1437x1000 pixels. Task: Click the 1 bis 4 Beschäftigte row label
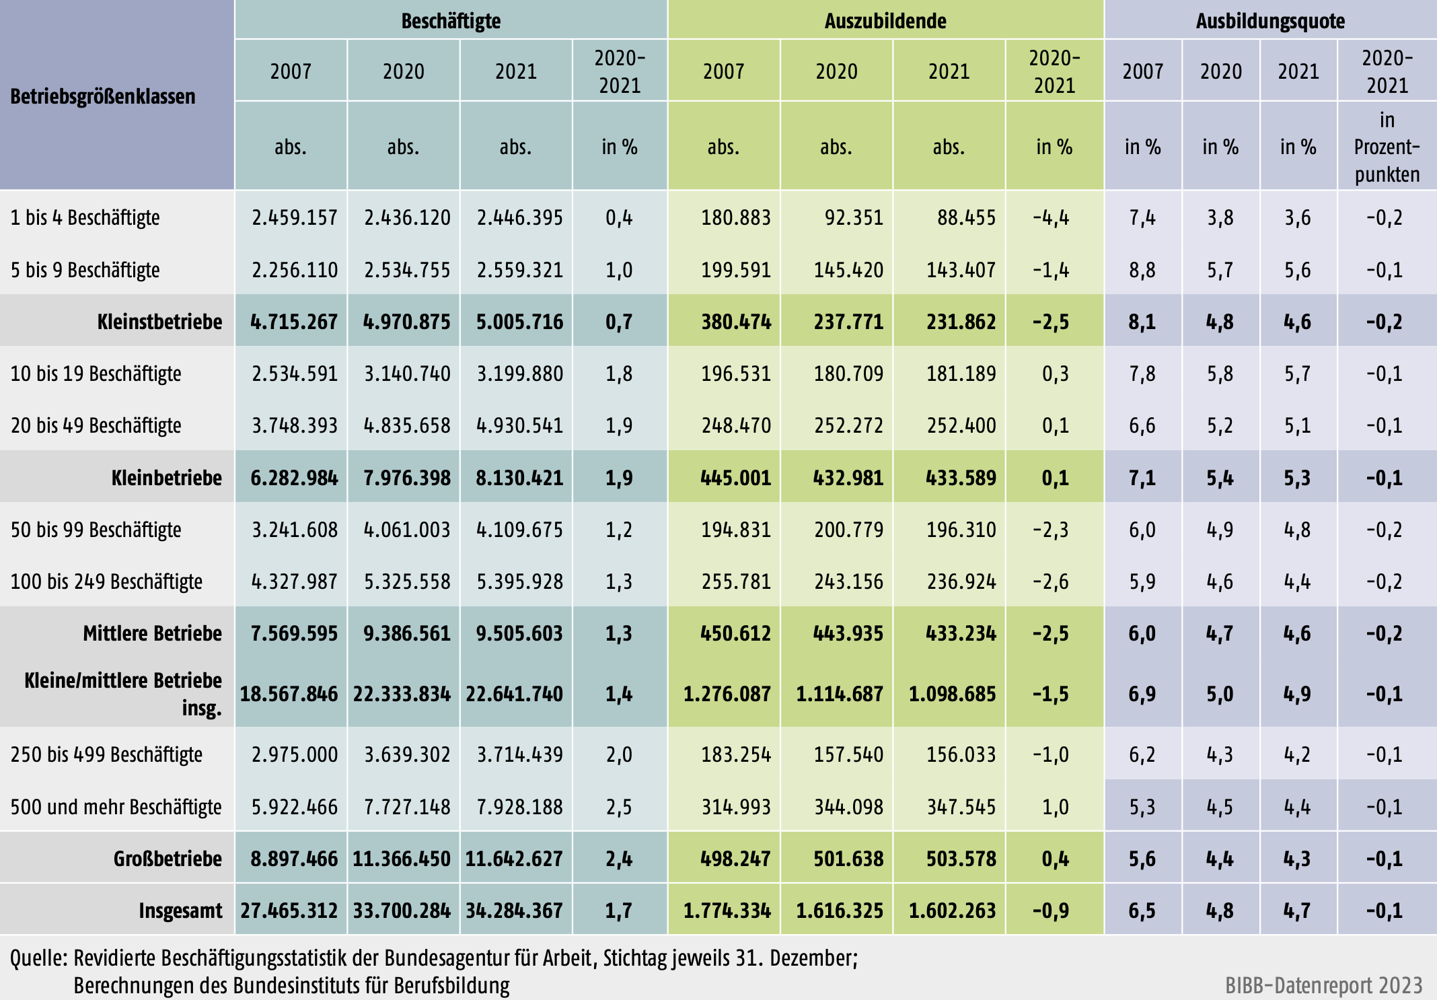[85, 217]
